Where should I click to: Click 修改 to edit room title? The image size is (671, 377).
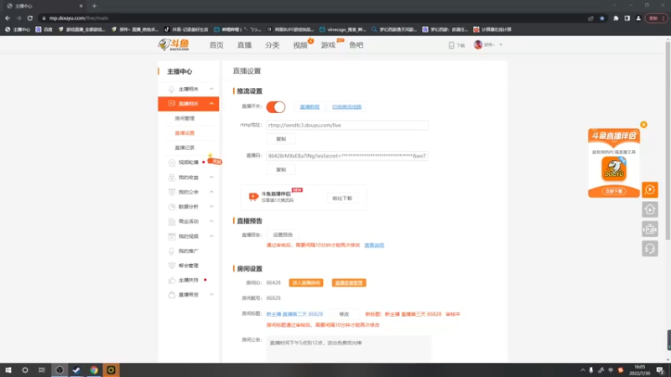(x=344, y=314)
